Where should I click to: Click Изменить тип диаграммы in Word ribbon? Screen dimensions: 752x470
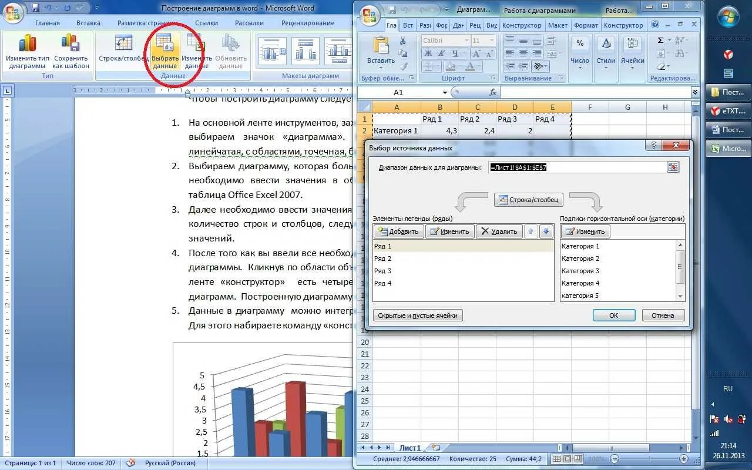pyautogui.click(x=27, y=52)
